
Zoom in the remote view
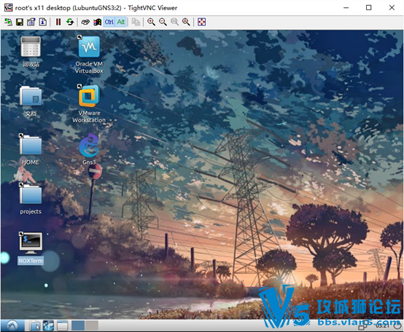pyautogui.click(x=151, y=22)
